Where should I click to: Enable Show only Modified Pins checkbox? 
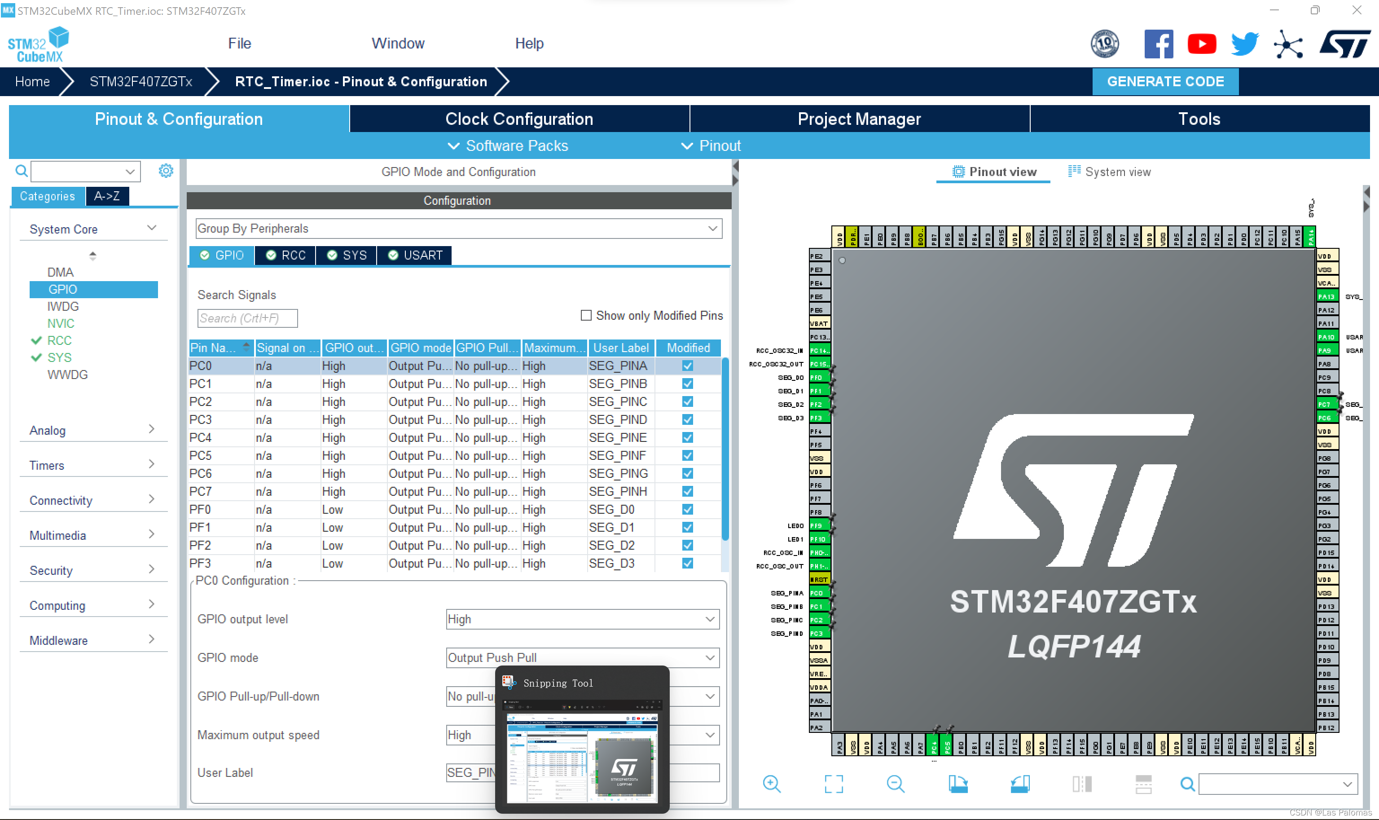click(586, 316)
